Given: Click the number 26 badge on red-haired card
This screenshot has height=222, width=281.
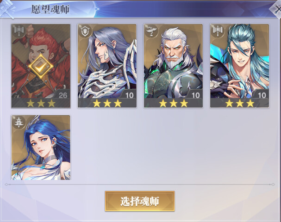Looking at the screenshot, I should (63, 95).
